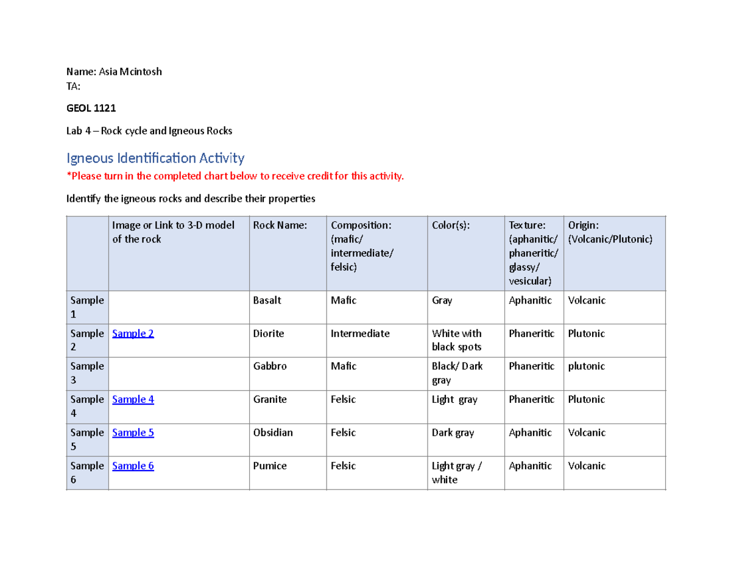The height and width of the screenshot is (565, 731).
Task: Open the Sample 5 hyperlink
Action: pos(133,432)
